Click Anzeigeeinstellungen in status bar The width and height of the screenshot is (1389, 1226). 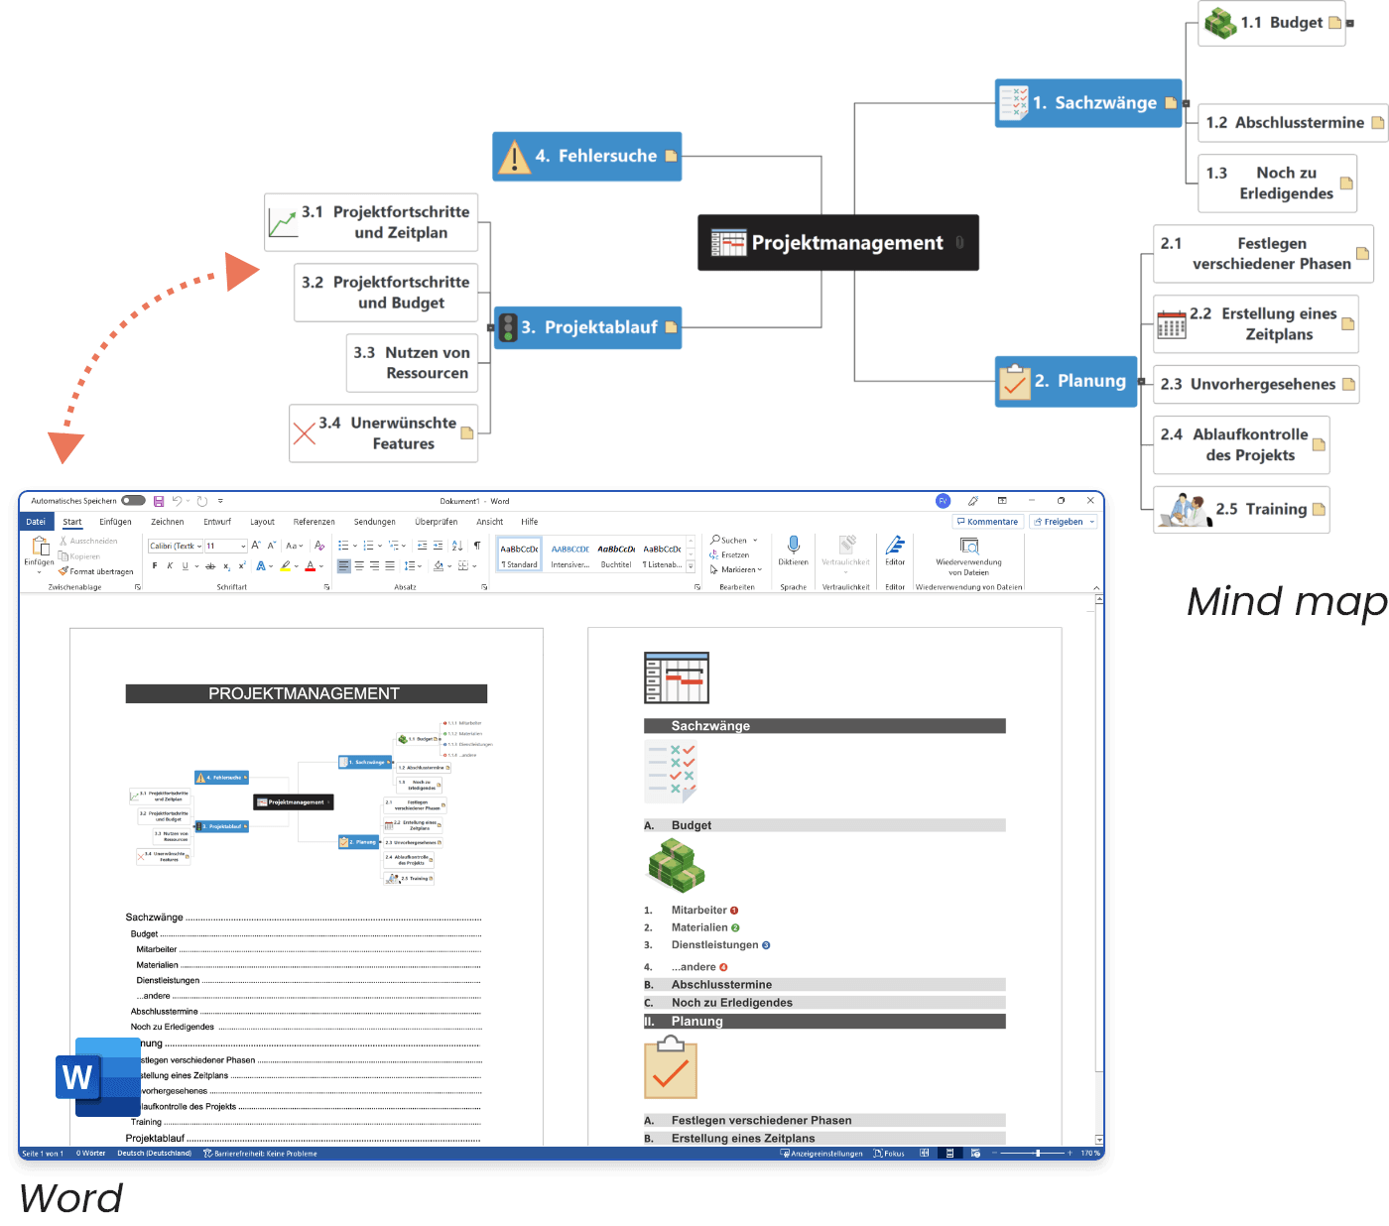pyautogui.click(x=821, y=1153)
